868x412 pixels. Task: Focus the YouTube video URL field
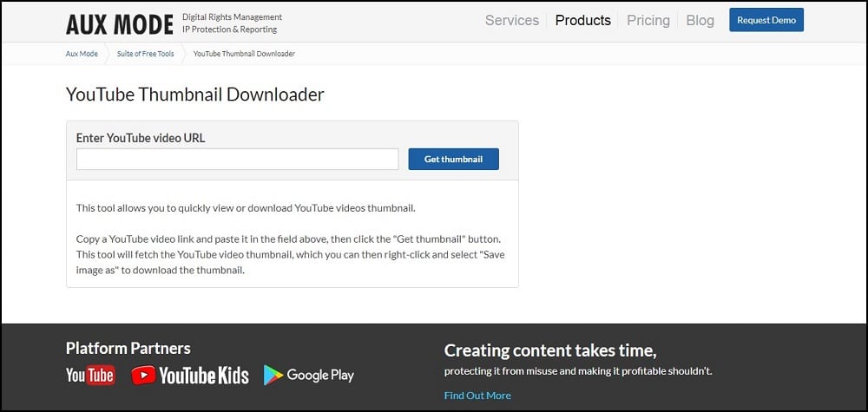pyautogui.click(x=238, y=160)
